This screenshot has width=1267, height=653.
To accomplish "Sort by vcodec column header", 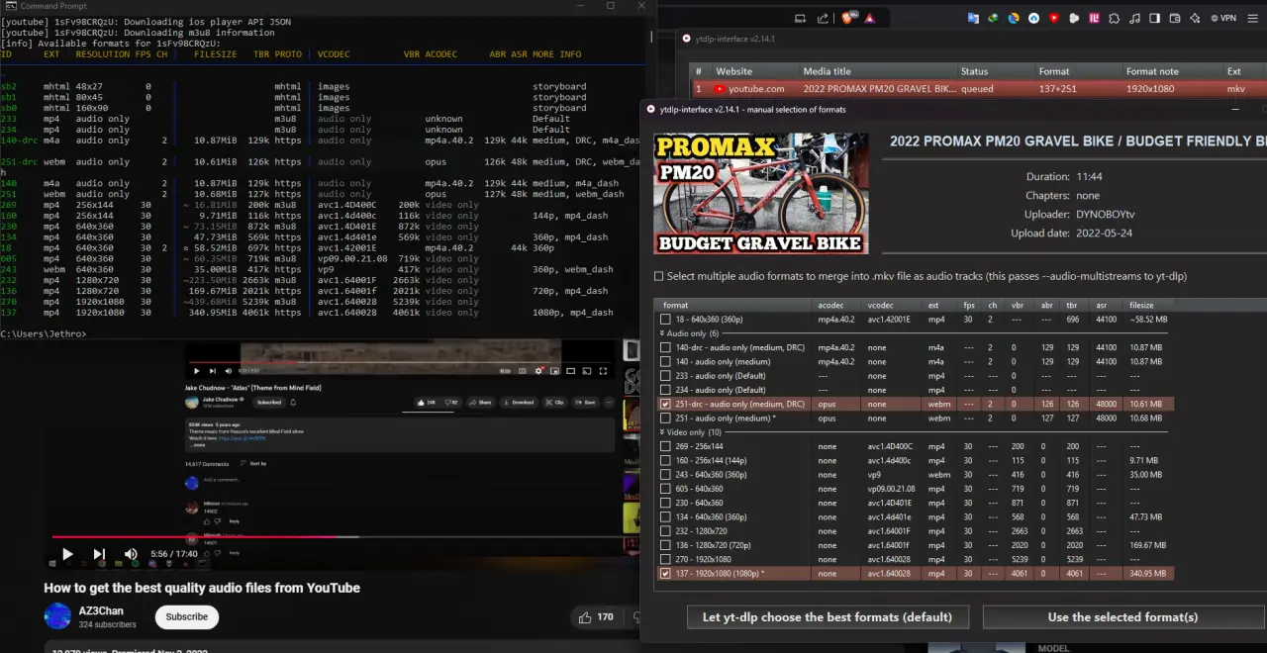I will coord(893,305).
